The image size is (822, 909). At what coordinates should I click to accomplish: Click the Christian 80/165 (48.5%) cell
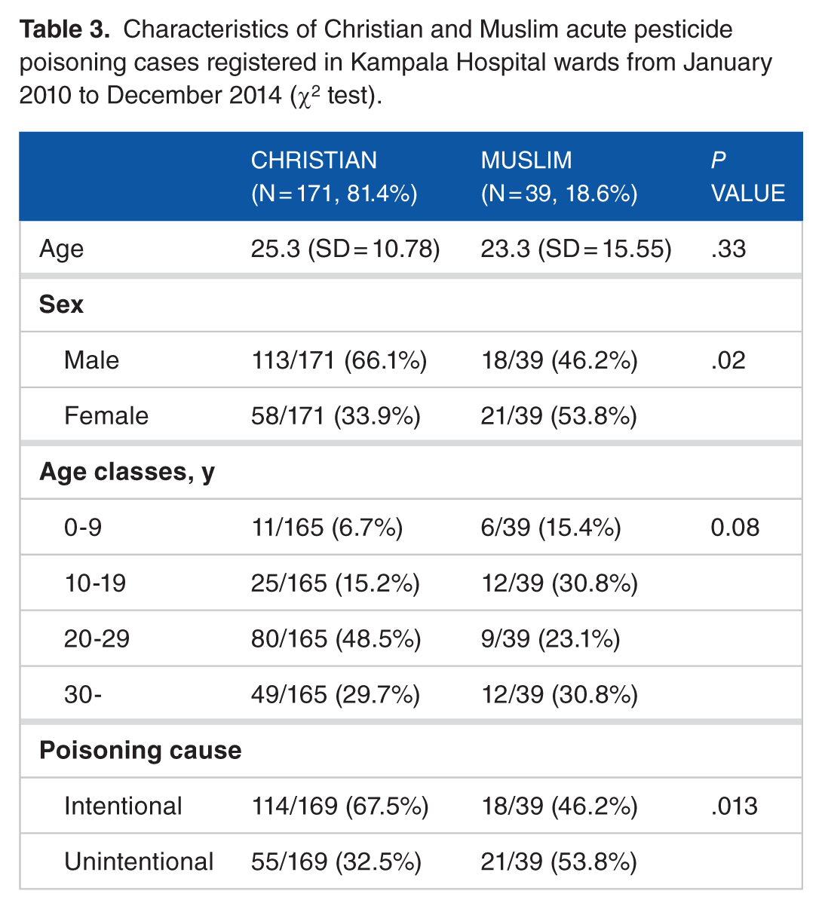[336, 638]
